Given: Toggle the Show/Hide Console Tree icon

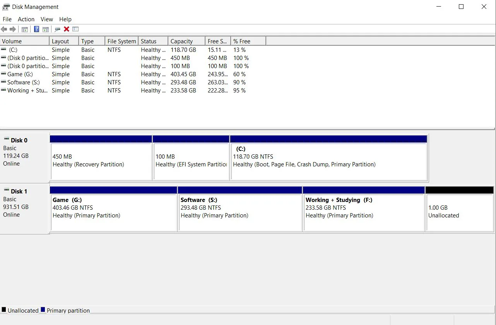Looking at the screenshot, I should pos(24,29).
